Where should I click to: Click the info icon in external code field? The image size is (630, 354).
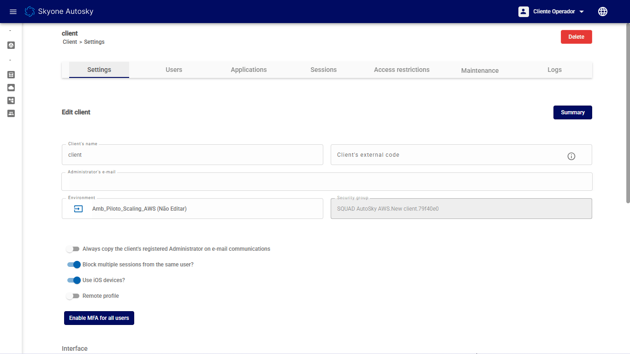[571, 156]
